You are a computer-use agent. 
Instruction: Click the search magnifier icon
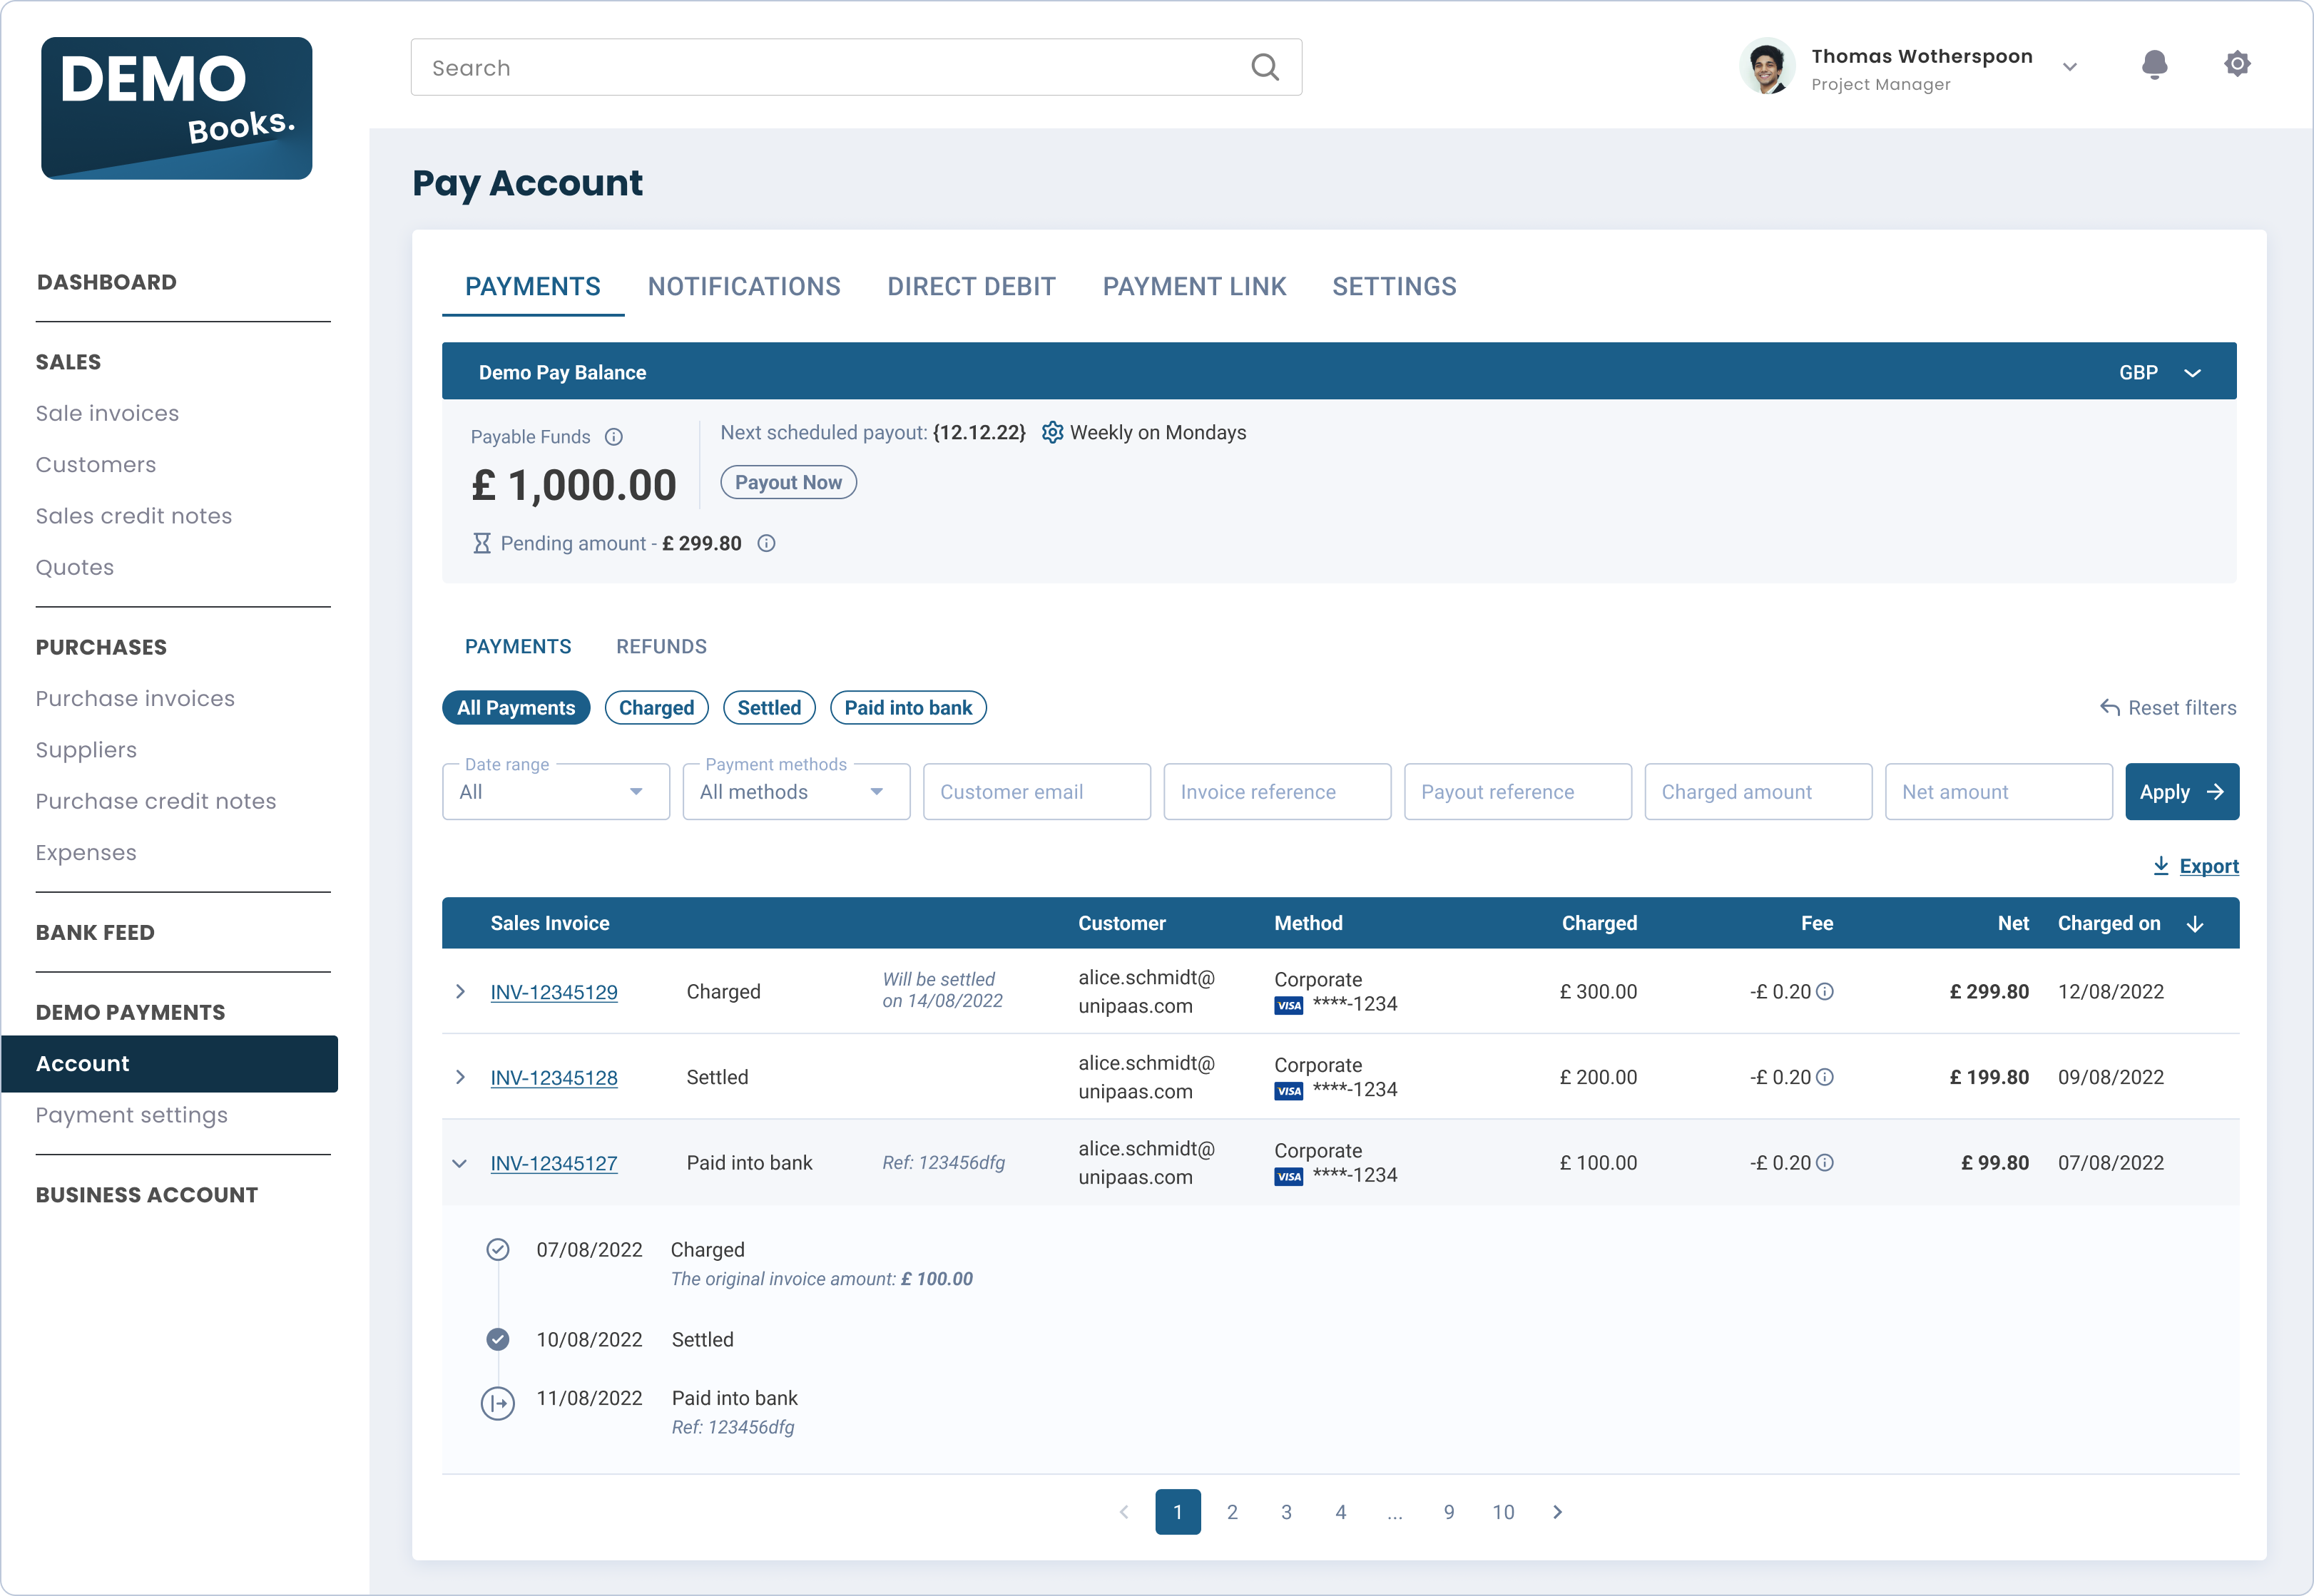tap(1265, 67)
